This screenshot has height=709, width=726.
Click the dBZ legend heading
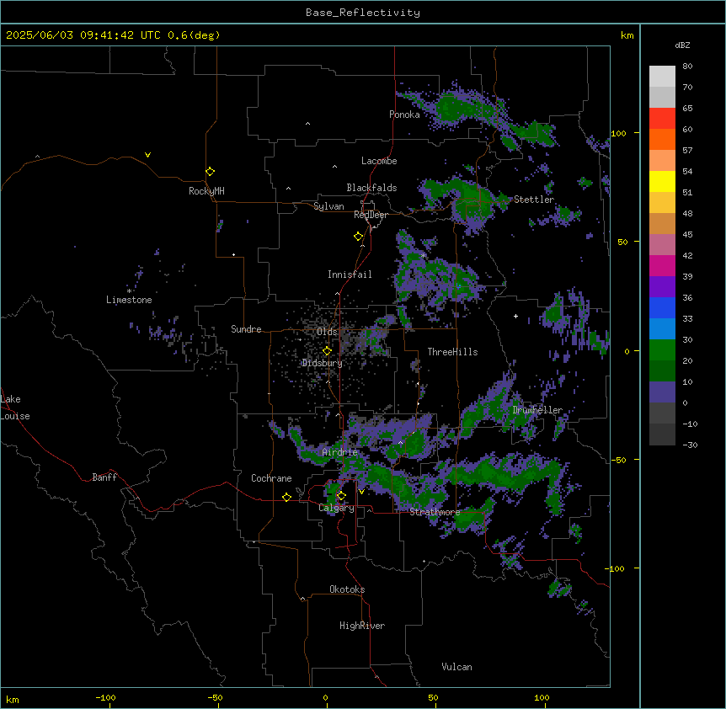tap(682, 45)
